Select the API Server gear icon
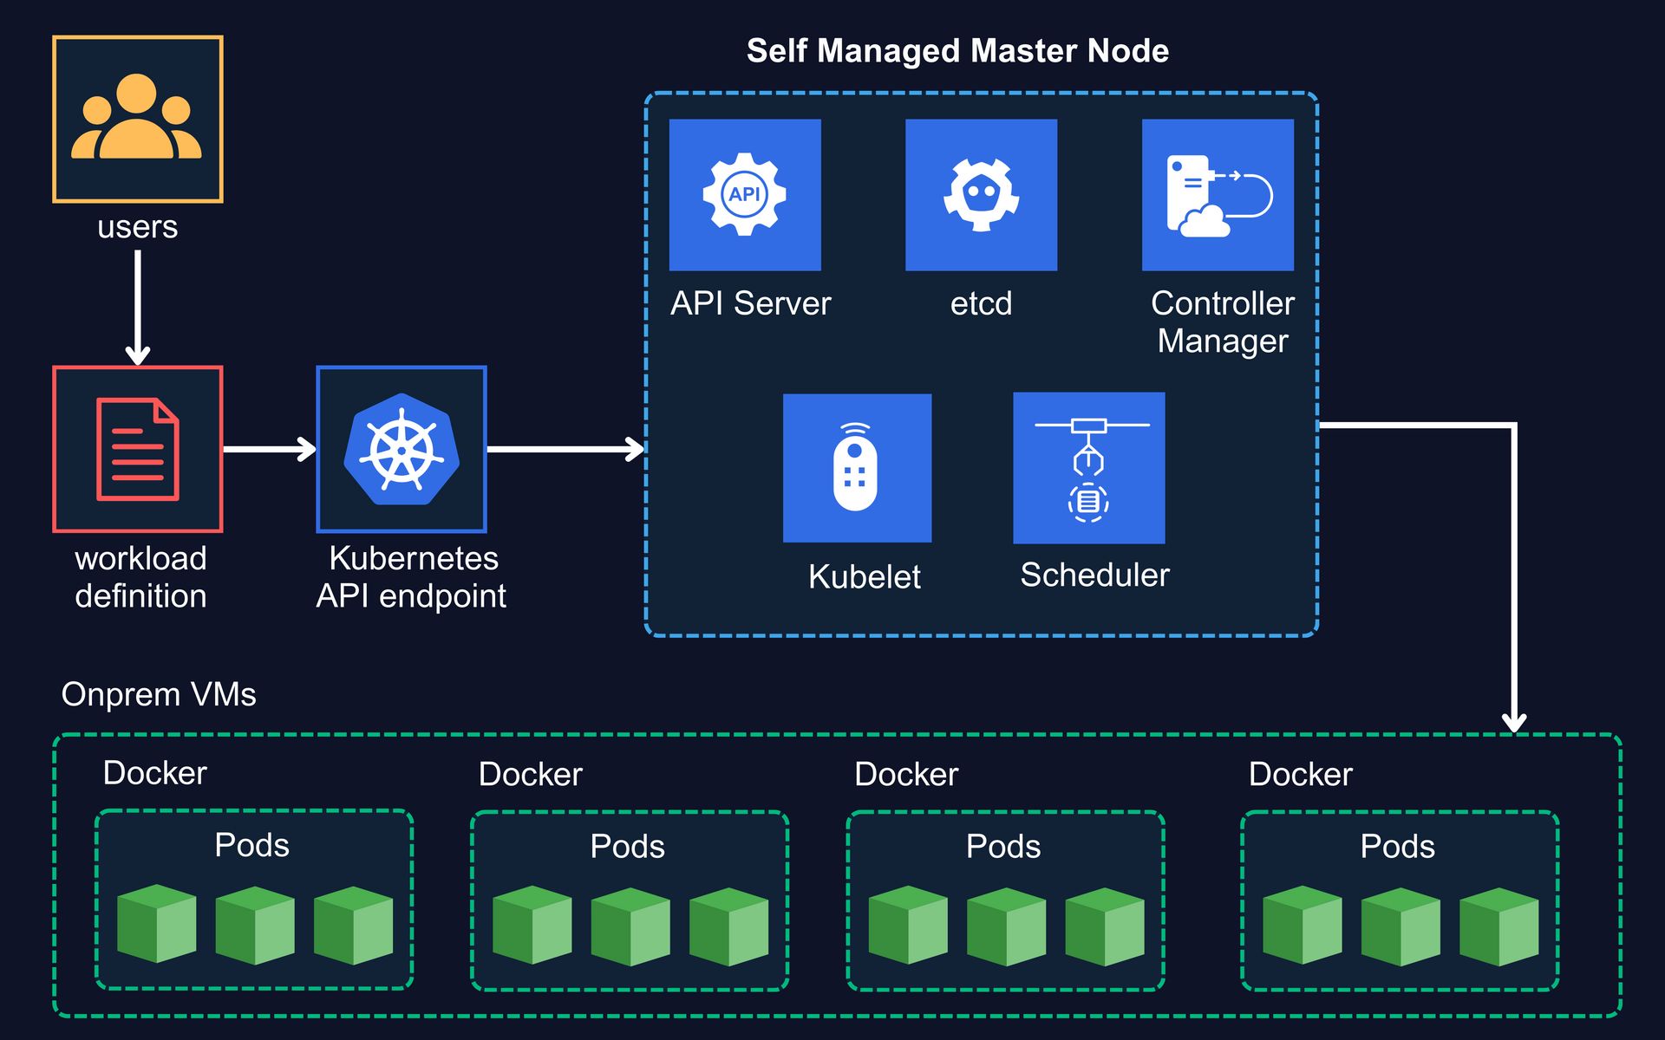Viewport: 1665px width, 1040px height. click(x=744, y=194)
